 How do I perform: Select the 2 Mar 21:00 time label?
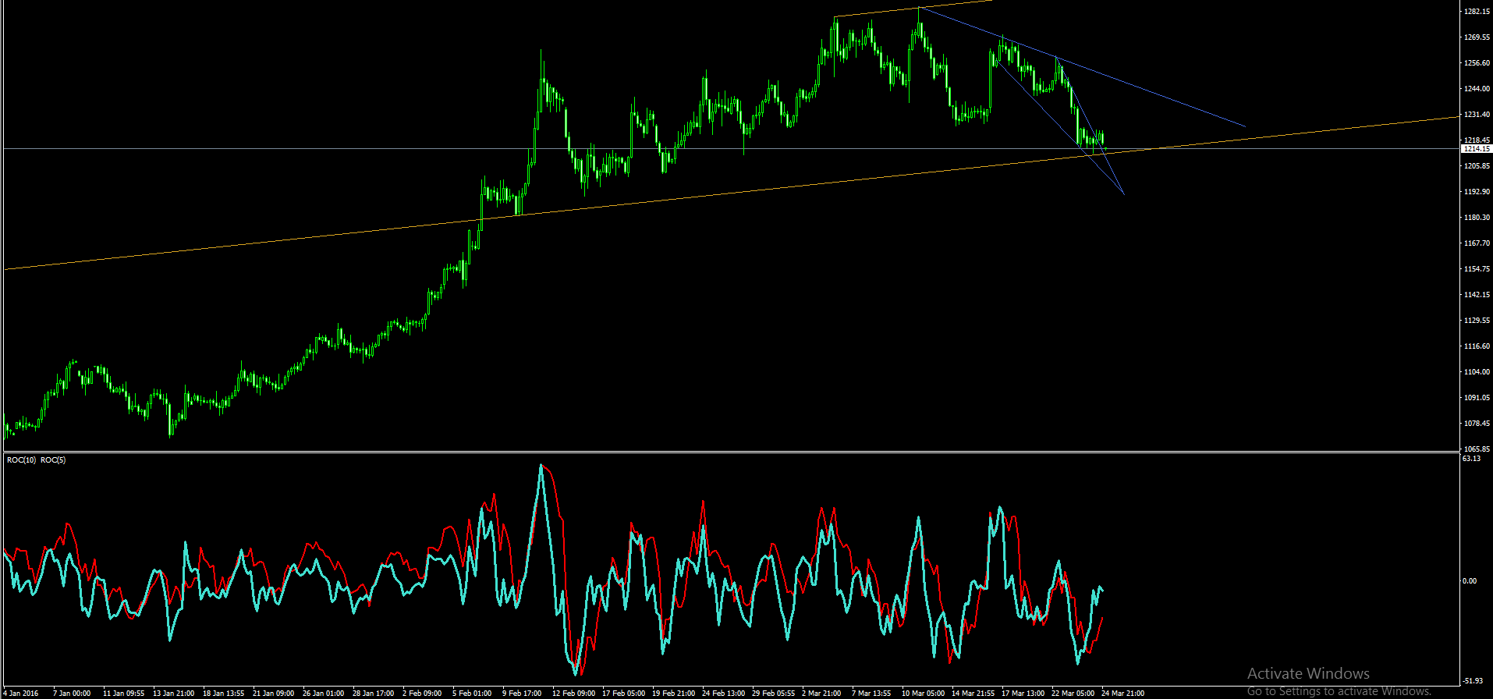(x=821, y=694)
